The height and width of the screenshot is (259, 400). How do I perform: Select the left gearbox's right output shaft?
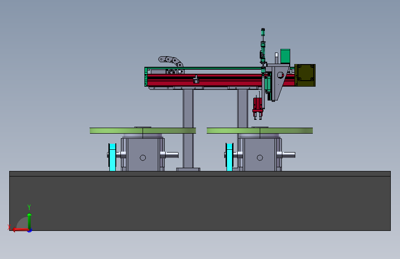pyautogui.click(x=170, y=154)
